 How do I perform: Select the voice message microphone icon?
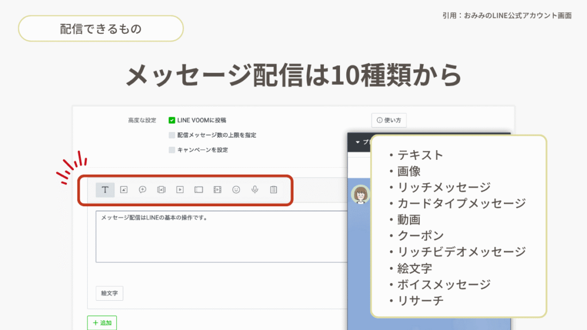pos(255,190)
